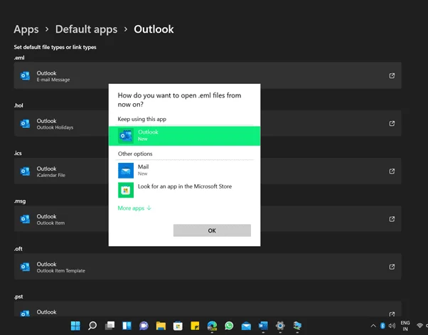Show hidden system tray icons
The height and width of the screenshot is (335, 428).
coord(373,326)
